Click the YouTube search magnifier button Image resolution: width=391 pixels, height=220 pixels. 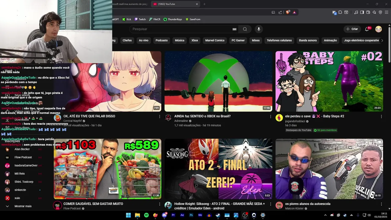click(x=245, y=29)
